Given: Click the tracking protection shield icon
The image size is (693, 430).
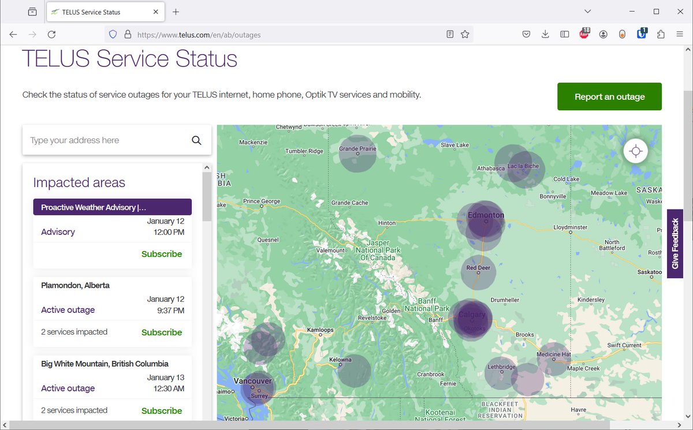Looking at the screenshot, I should coord(113,35).
